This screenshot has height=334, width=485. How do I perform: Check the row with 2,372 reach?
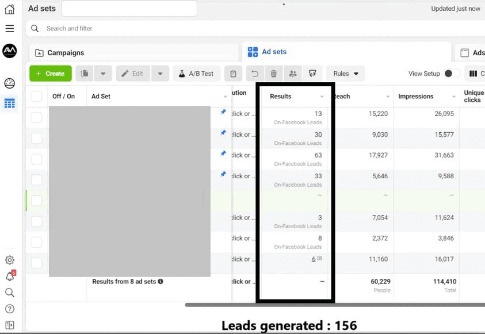36,242
